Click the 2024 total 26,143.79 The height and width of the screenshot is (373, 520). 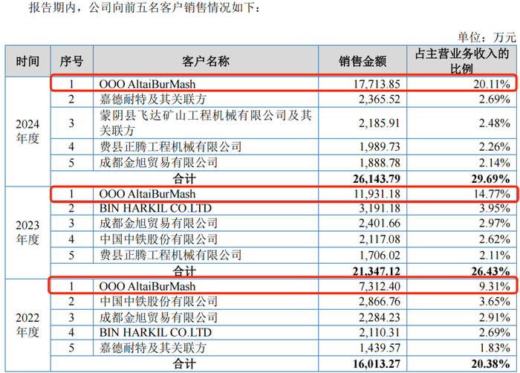point(377,179)
